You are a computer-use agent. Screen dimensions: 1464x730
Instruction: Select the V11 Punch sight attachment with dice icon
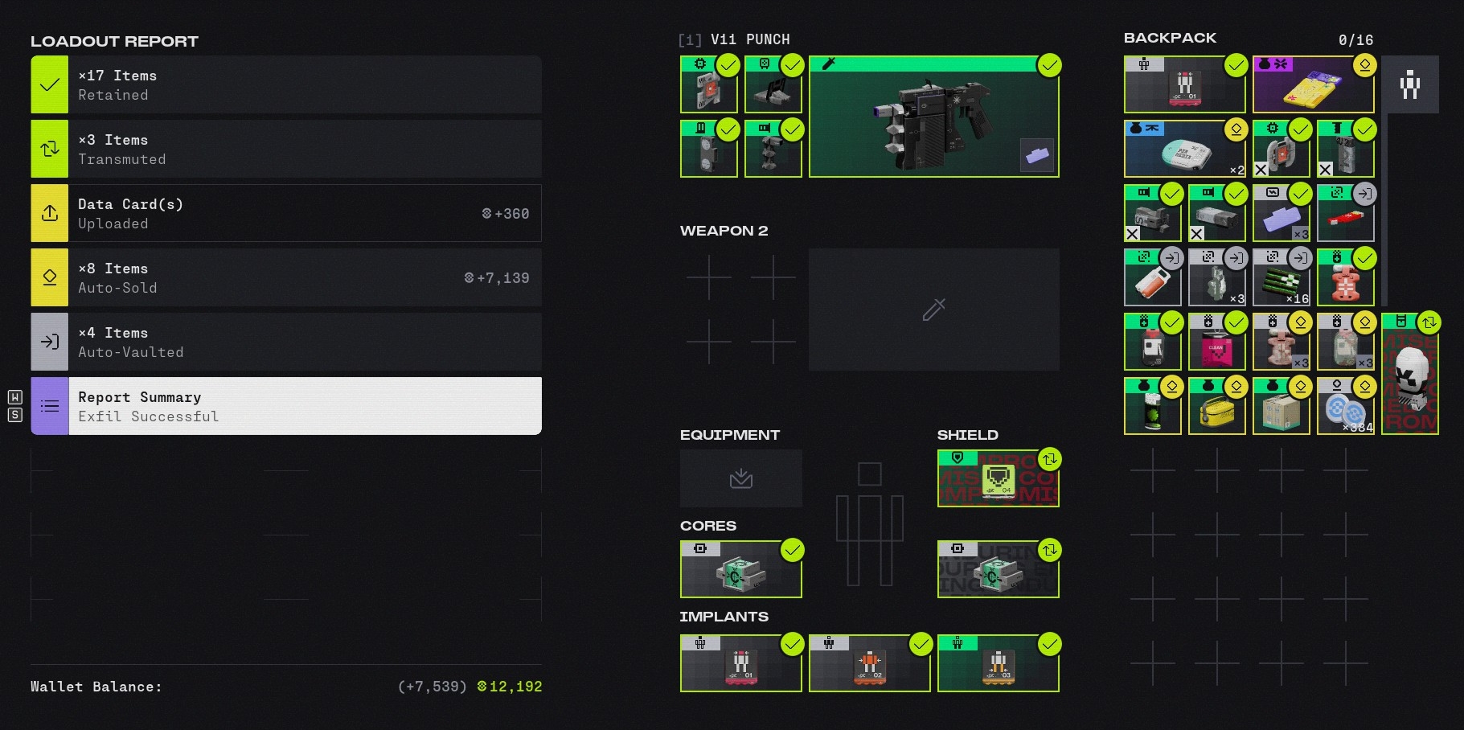tap(773, 84)
